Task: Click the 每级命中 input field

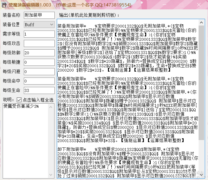Action: tap(39, 81)
